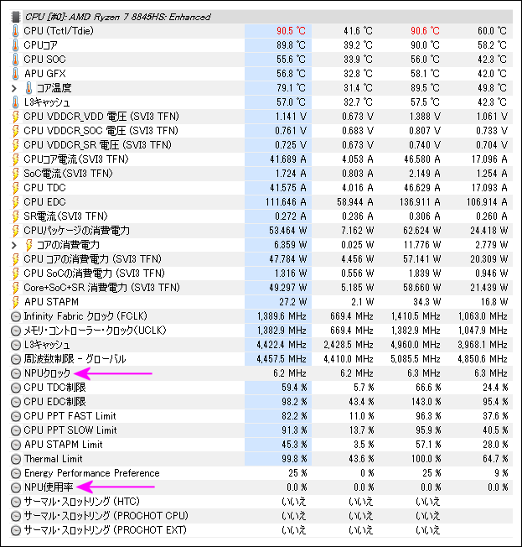
Task: Click thermometer icon beside CPUコア
Action: [x=15, y=45]
